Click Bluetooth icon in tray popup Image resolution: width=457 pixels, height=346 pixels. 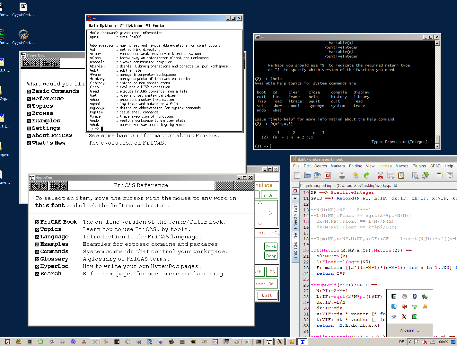click(415, 296)
